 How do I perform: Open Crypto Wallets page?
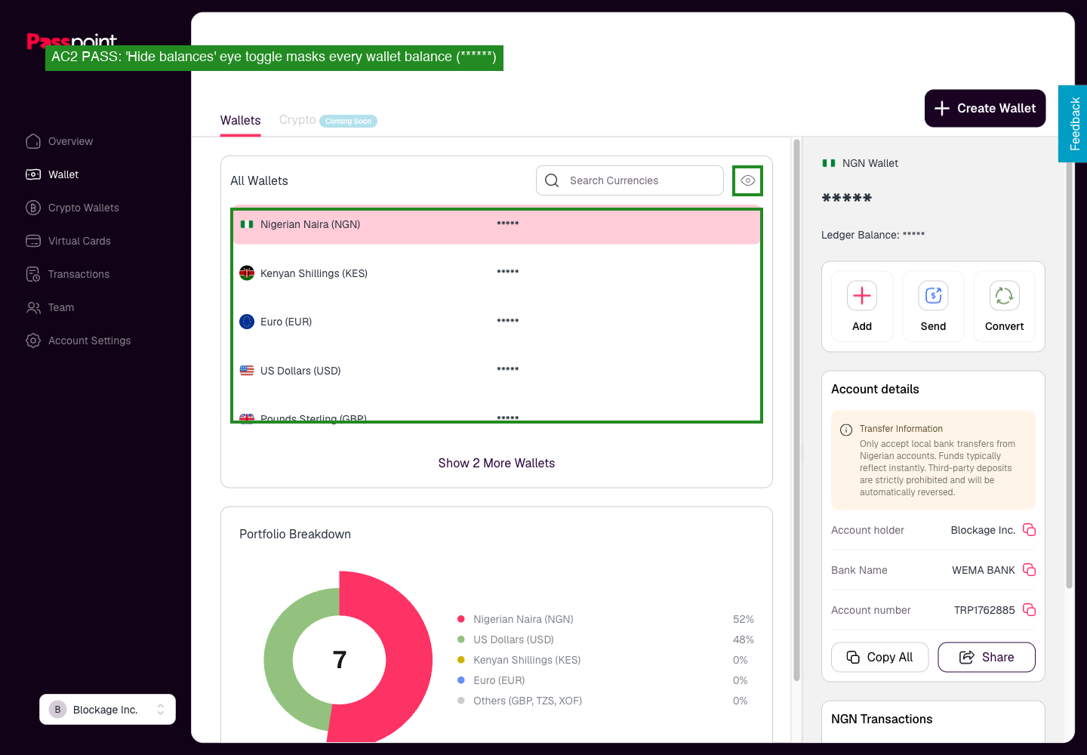(72, 208)
